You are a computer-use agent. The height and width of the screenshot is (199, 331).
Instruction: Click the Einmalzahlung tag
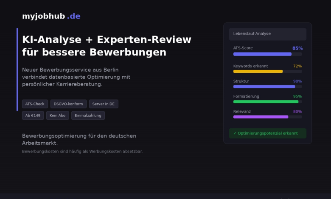pos(88,115)
